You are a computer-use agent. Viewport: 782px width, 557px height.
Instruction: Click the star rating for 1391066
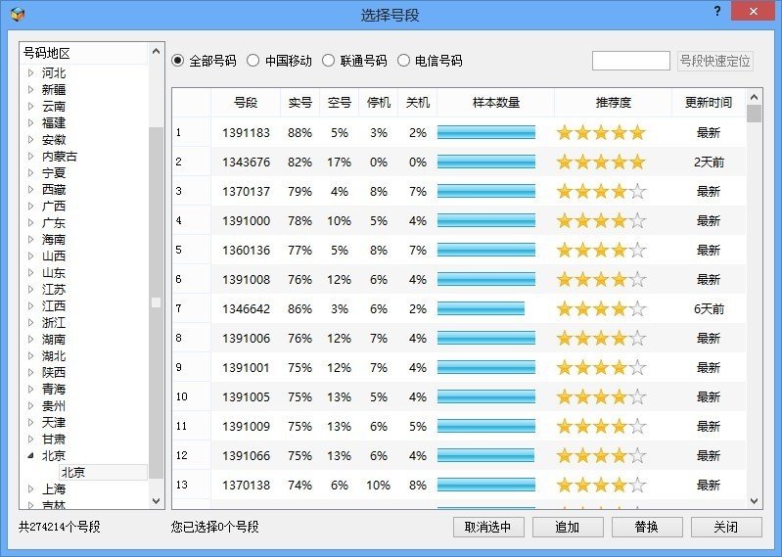[601, 455]
